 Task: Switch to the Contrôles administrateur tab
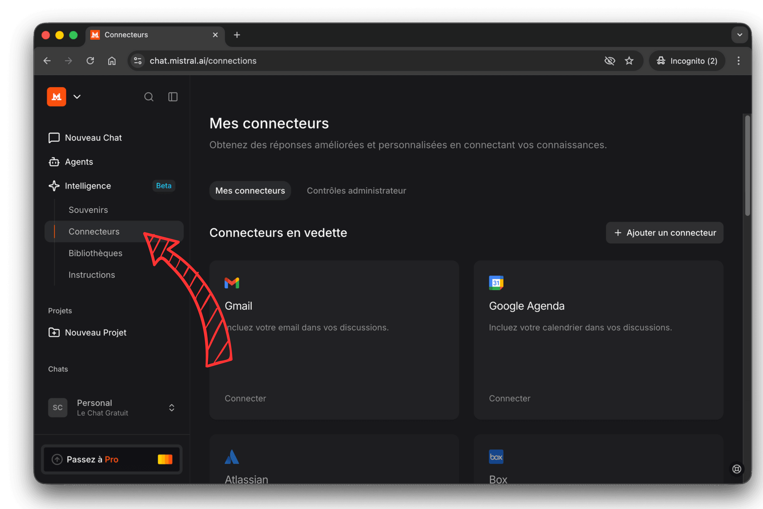pyautogui.click(x=356, y=191)
